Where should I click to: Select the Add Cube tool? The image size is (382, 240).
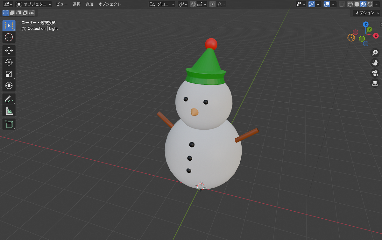(x=9, y=124)
